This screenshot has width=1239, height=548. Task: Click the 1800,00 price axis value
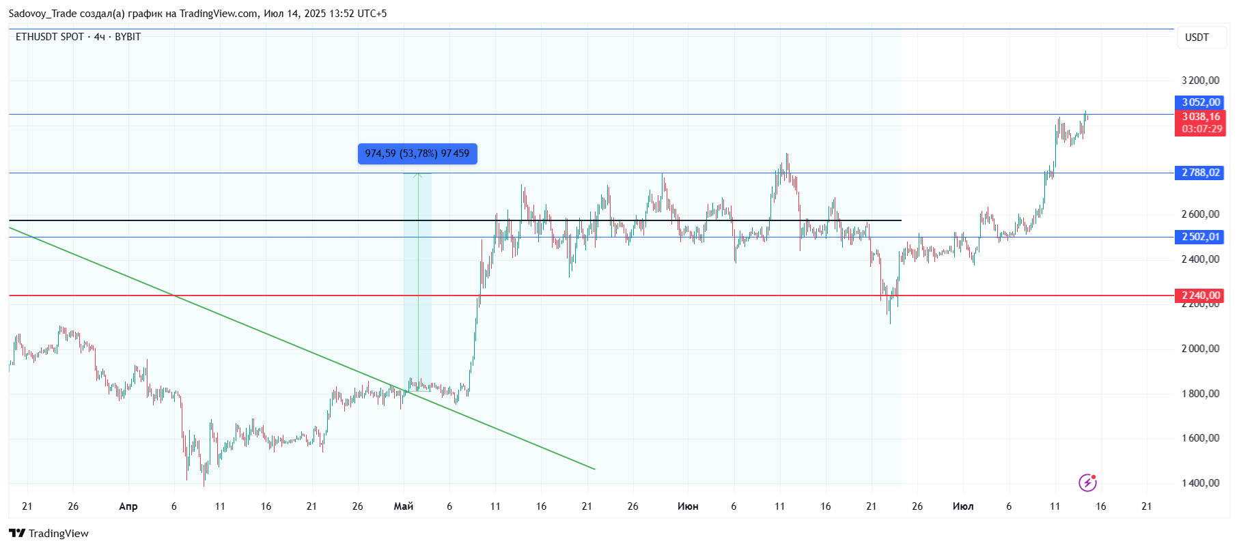point(1200,394)
